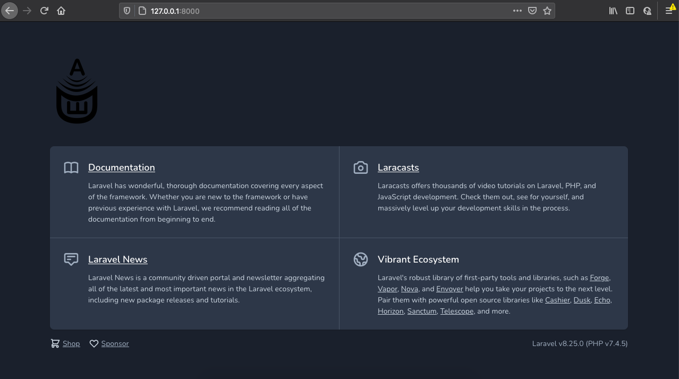Click the book icon beside Documentation
This screenshot has height=379, width=679.
coord(71,167)
